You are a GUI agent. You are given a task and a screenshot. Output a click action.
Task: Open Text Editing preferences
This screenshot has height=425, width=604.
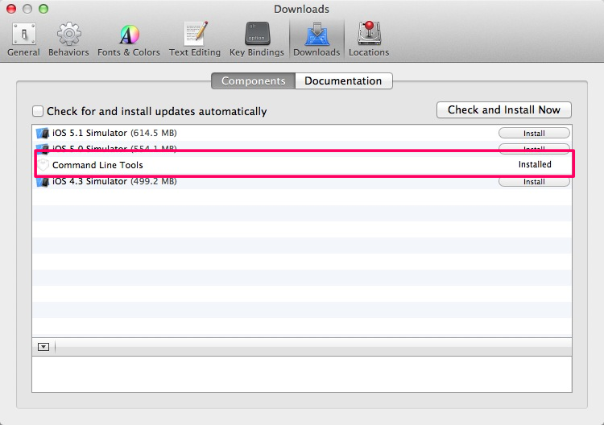(195, 40)
